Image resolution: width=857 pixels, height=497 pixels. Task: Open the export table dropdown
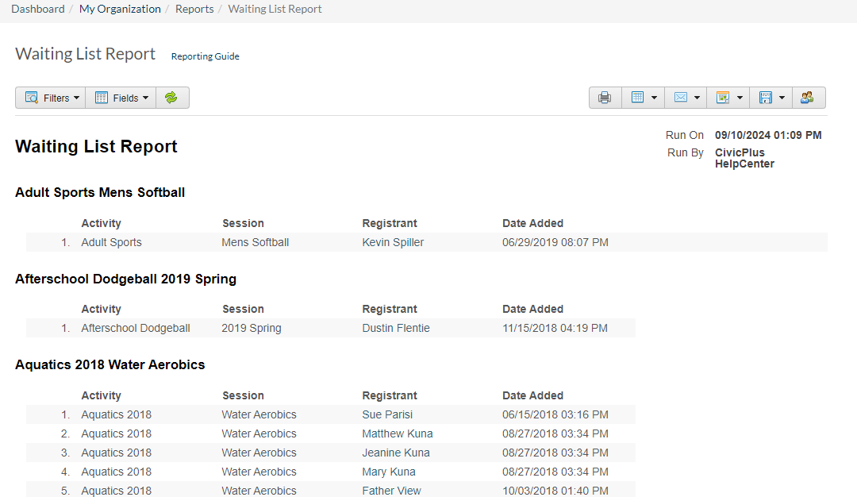click(x=644, y=98)
